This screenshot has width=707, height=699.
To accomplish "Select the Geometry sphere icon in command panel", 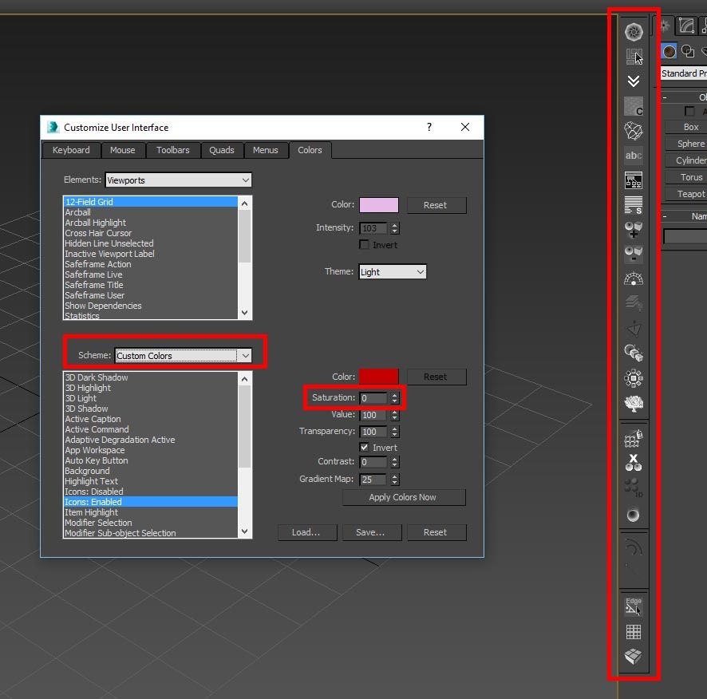I will [669, 51].
